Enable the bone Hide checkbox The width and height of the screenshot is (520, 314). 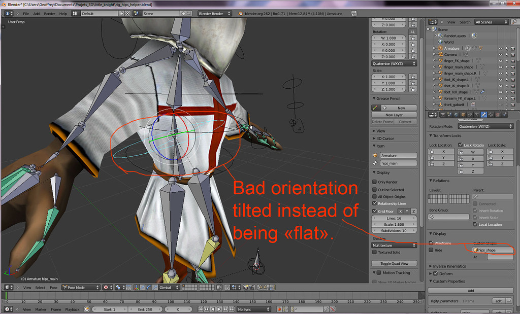click(431, 250)
